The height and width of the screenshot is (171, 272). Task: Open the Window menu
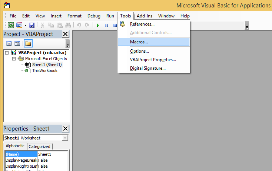coord(166,16)
